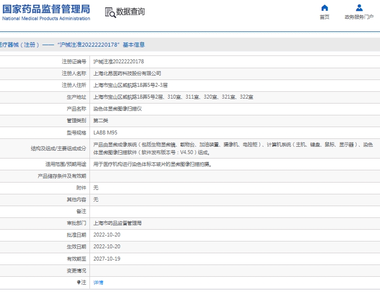Click the 无 value in 其他内容 row

pyautogui.click(x=96, y=199)
